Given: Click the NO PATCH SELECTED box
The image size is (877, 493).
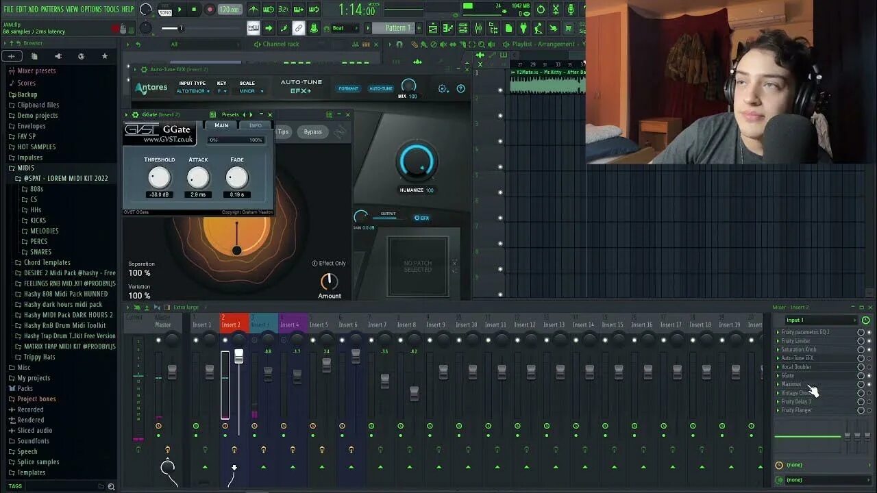Looking at the screenshot, I should click(x=418, y=266).
